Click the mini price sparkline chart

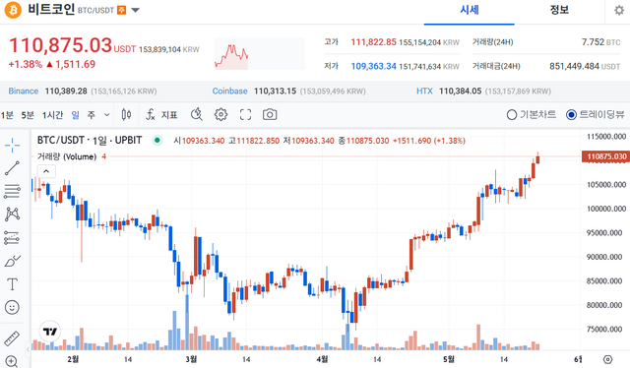(260, 53)
